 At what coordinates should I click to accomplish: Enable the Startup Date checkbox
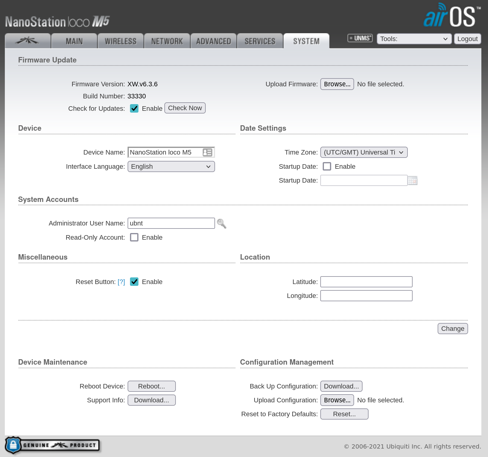[x=327, y=167]
